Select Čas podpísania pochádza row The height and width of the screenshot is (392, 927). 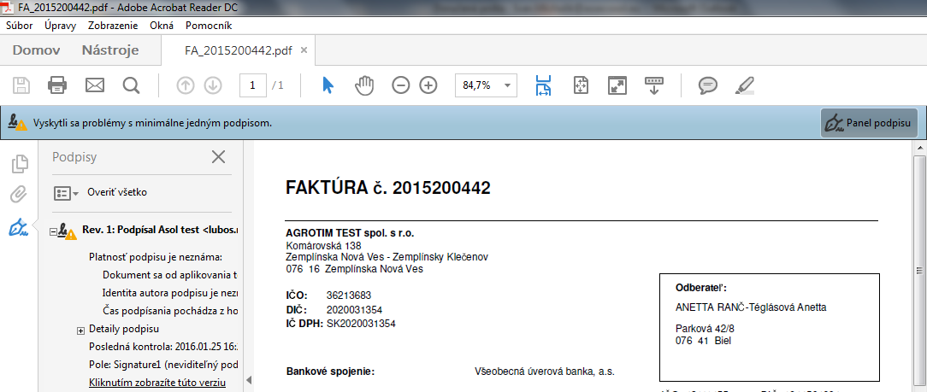click(169, 311)
